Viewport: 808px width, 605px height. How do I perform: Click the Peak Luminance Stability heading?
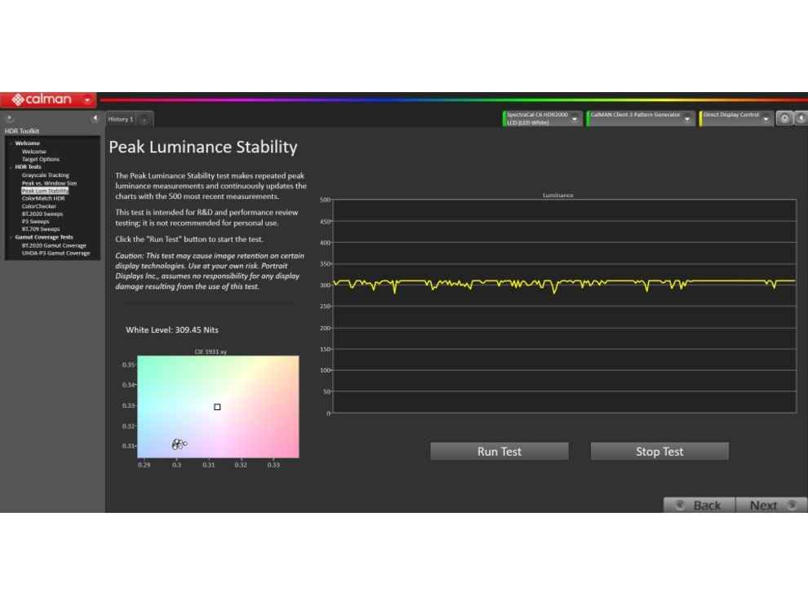click(x=203, y=148)
